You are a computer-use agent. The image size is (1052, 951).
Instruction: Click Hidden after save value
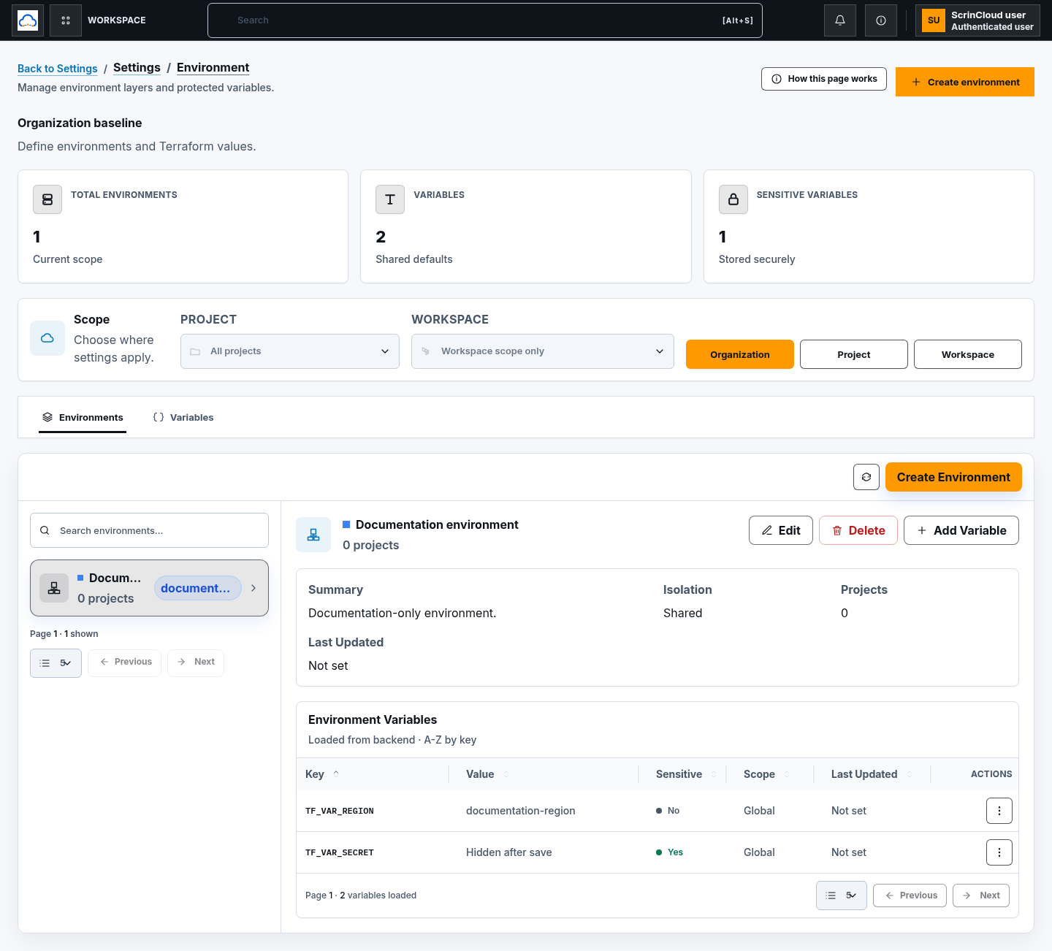(x=509, y=852)
